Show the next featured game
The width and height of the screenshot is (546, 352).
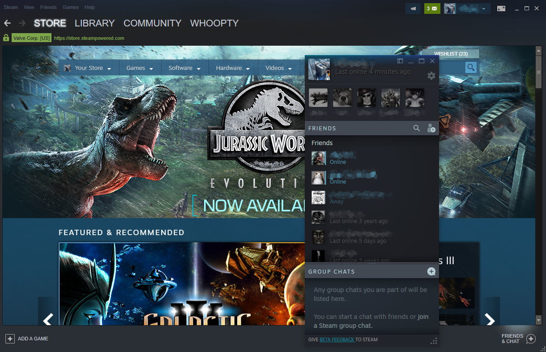(x=491, y=320)
